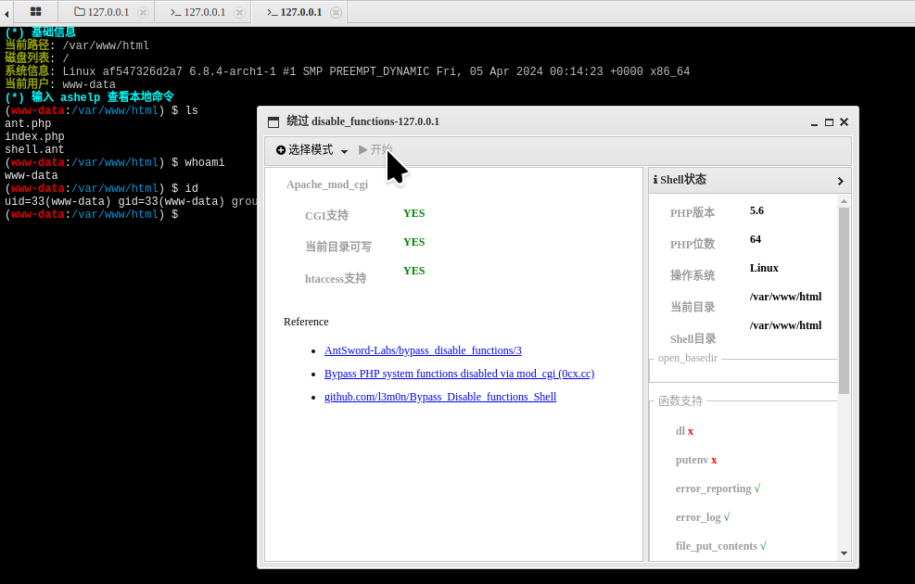The width and height of the screenshot is (915, 584).
Task: Click the terminal icon on the active shell tab
Action: click(x=273, y=12)
